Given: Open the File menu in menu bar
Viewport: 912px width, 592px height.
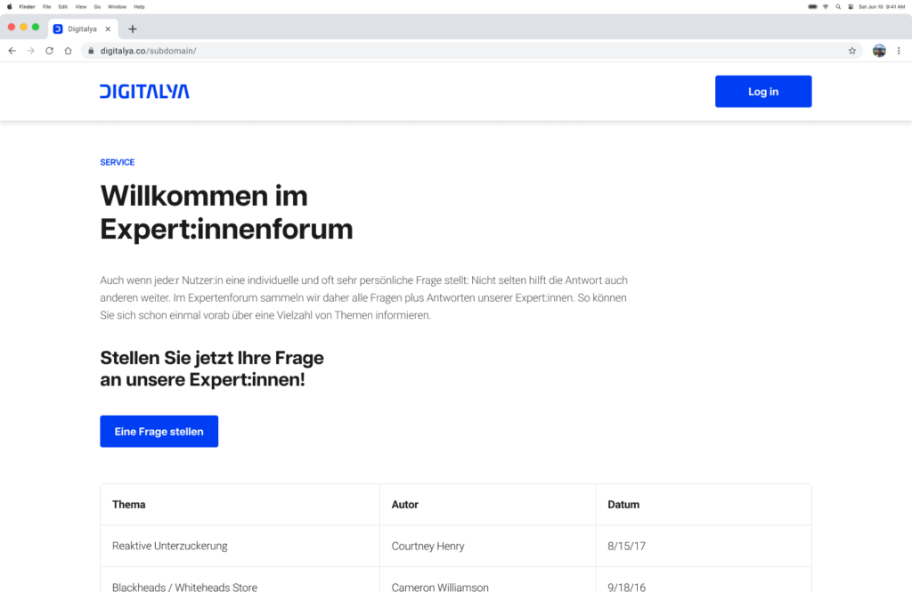Looking at the screenshot, I should click(46, 6).
